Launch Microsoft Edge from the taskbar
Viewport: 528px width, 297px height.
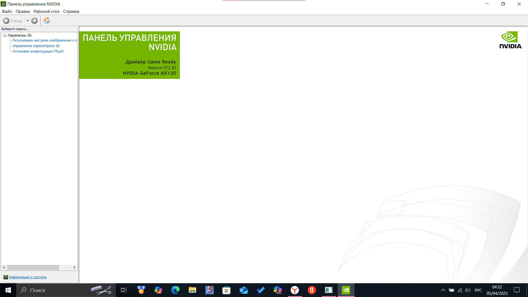tap(175, 290)
